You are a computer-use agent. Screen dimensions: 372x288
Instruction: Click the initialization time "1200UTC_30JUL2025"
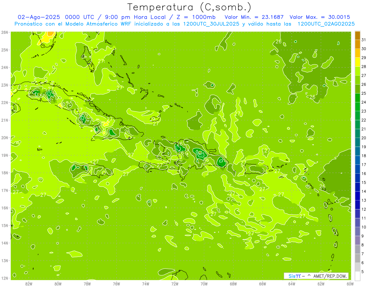212,24
